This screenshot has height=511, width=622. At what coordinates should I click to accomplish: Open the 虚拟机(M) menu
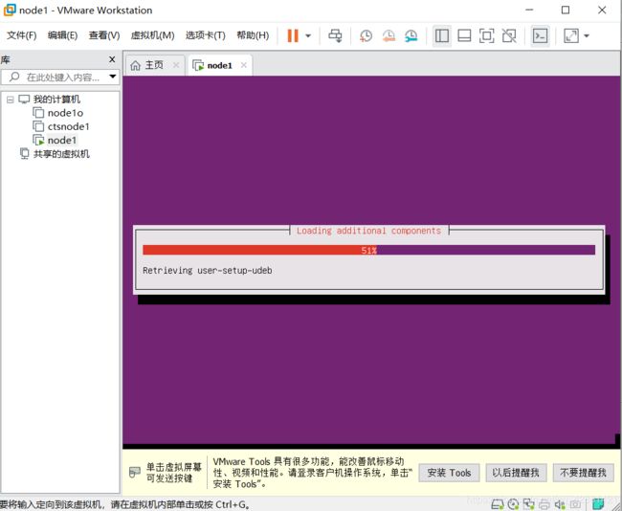(x=153, y=35)
